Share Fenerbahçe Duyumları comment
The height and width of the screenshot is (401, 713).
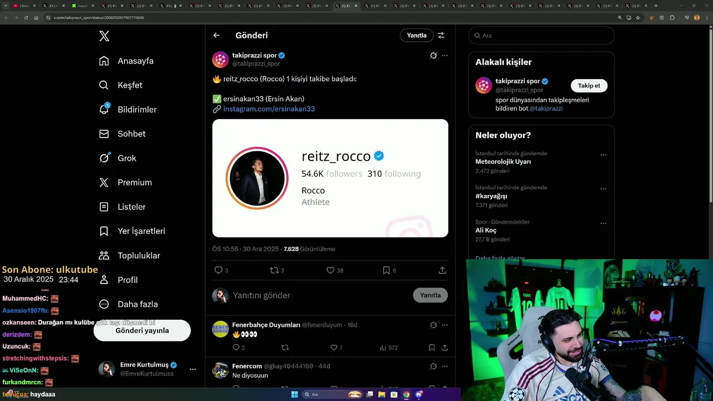point(445,348)
